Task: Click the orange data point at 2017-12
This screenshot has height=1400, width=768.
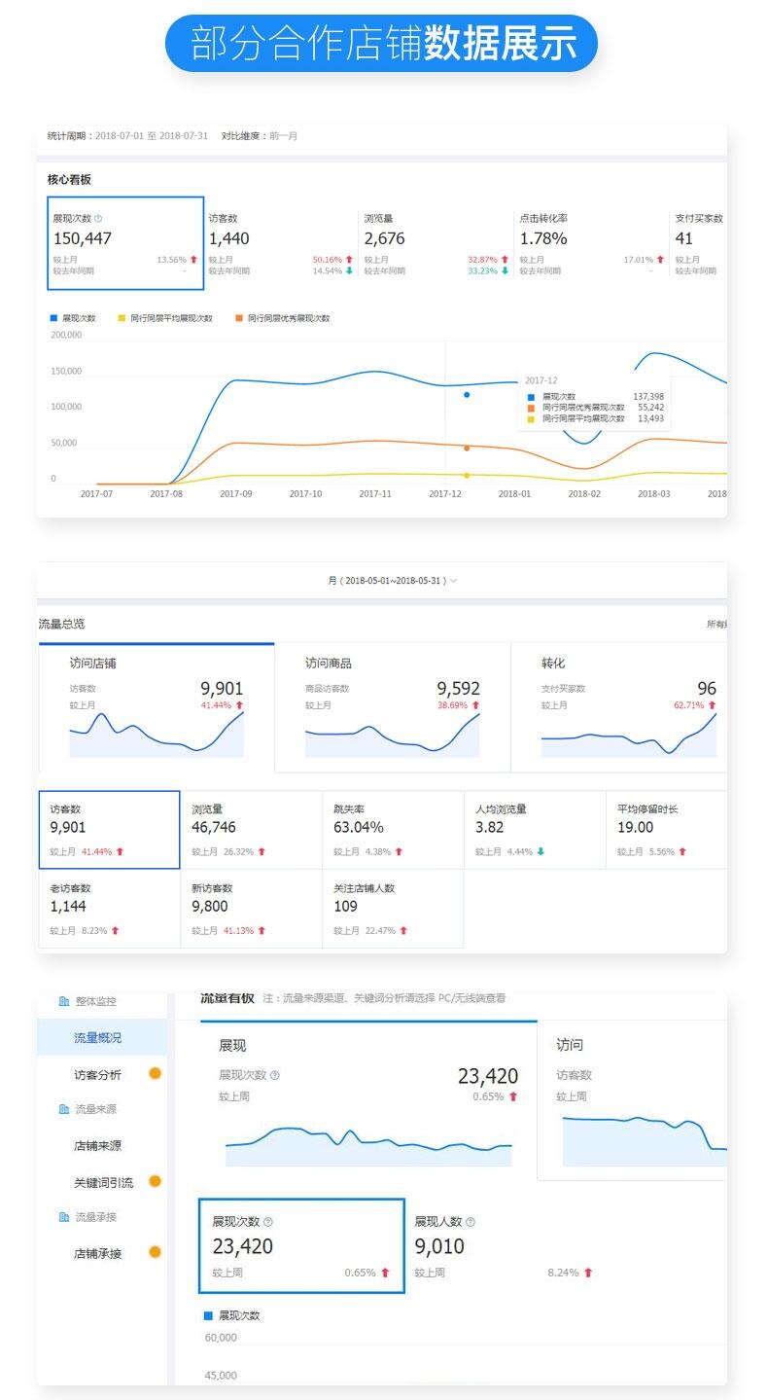Action: [467, 449]
